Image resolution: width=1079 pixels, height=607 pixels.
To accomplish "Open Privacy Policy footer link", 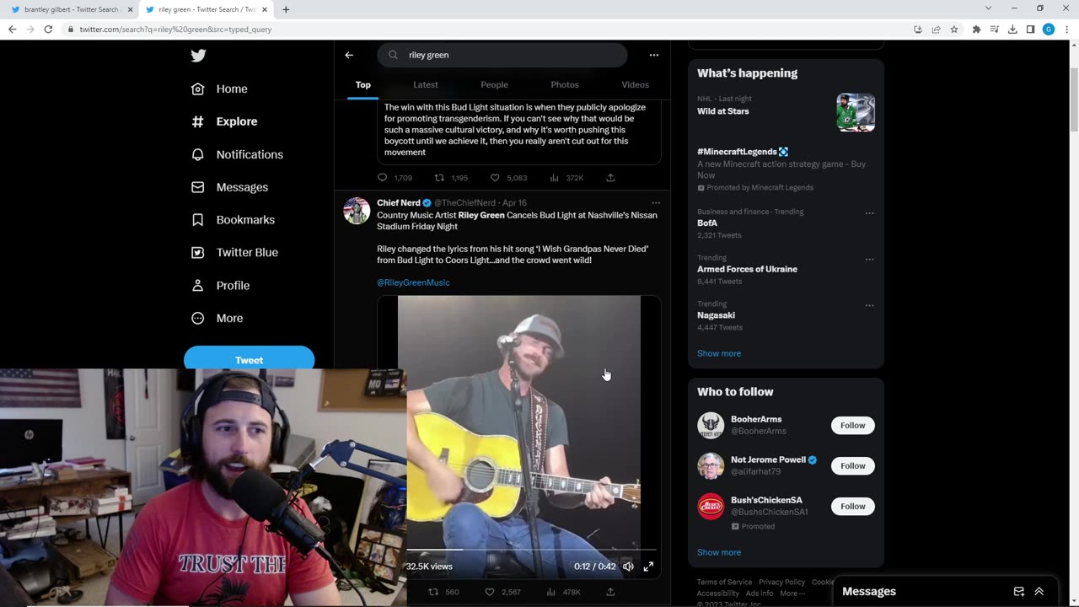I will point(781,582).
